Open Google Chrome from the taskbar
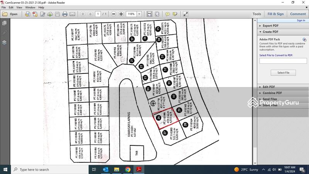The height and width of the screenshot is (174, 309). point(128,169)
